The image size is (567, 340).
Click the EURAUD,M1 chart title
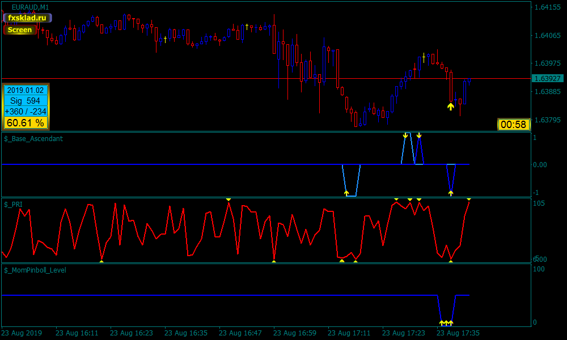(x=30, y=7)
